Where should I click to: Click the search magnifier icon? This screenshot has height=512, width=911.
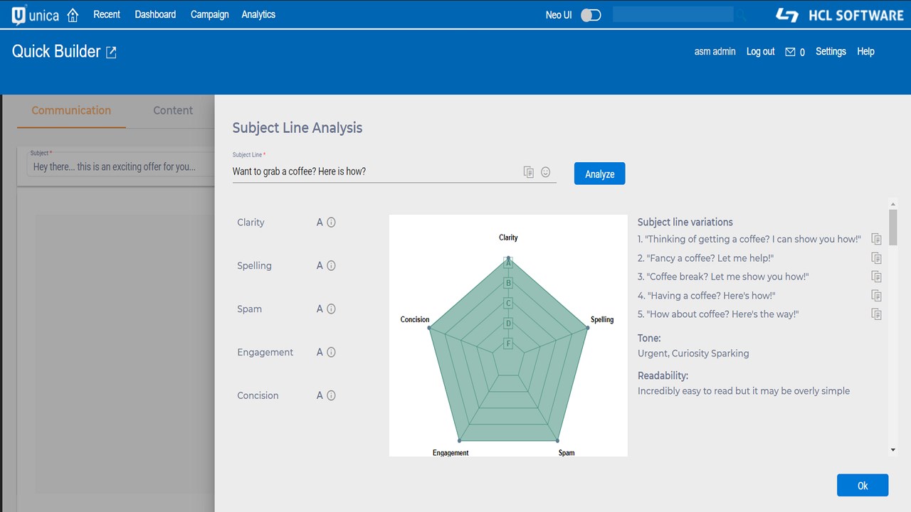point(741,15)
